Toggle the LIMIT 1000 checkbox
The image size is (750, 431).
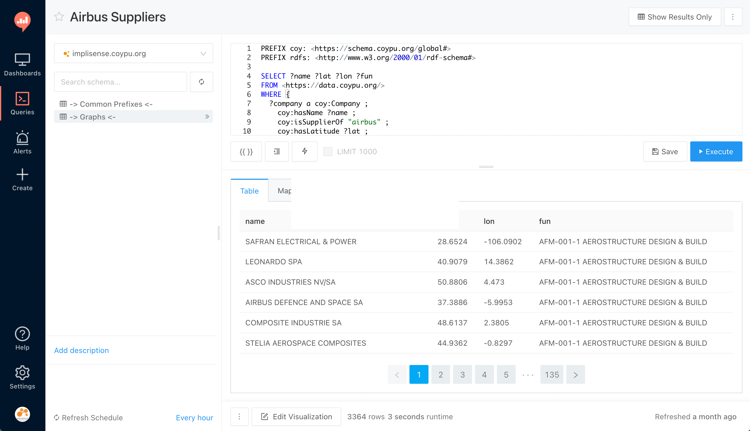click(x=328, y=151)
